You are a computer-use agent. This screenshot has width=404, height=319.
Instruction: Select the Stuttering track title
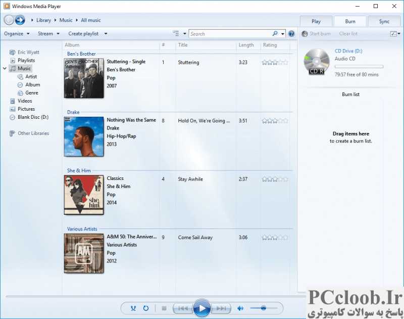[x=188, y=62]
